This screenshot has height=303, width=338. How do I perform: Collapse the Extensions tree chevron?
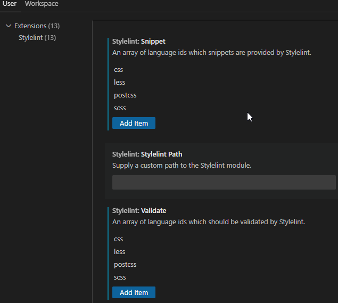click(x=9, y=26)
